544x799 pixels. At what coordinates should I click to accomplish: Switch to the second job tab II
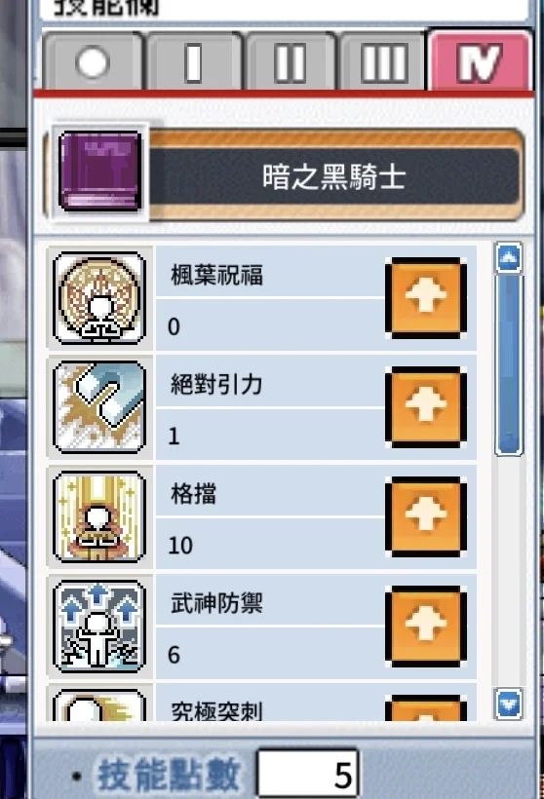(x=291, y=62)
